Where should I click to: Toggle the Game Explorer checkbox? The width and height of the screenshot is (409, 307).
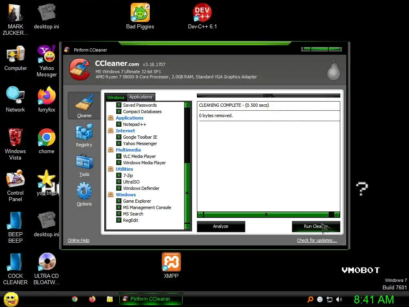click(x=119, y=201)
